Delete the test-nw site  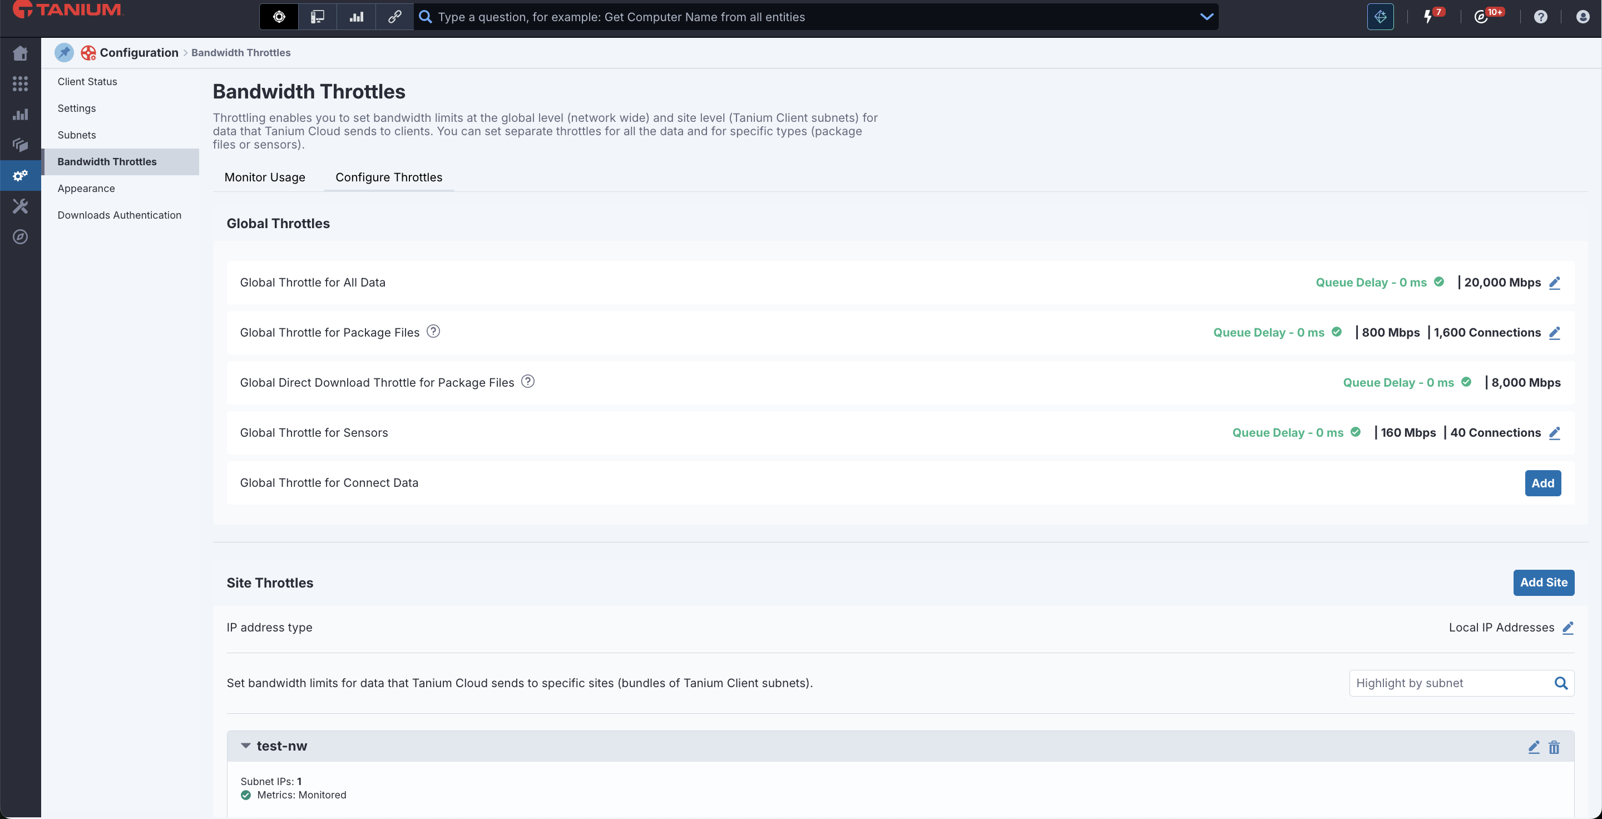(1554, 747)
